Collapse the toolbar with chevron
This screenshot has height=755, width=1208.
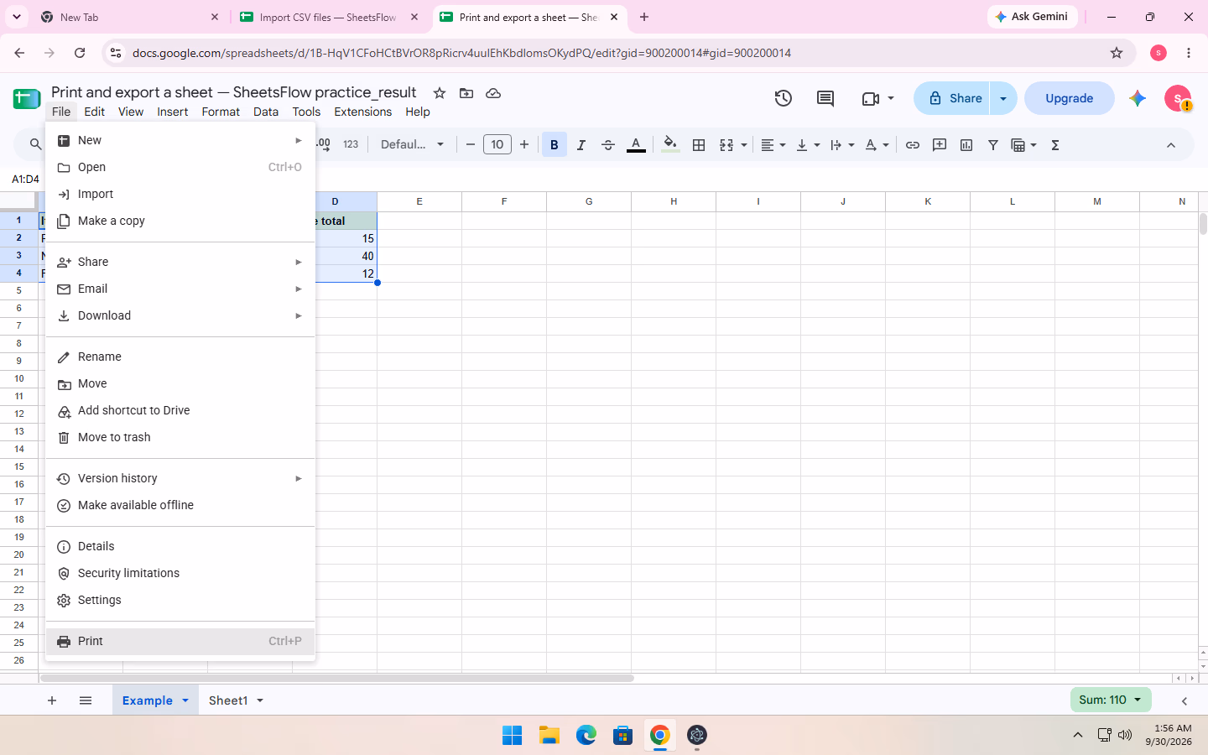coord(1171,145)
